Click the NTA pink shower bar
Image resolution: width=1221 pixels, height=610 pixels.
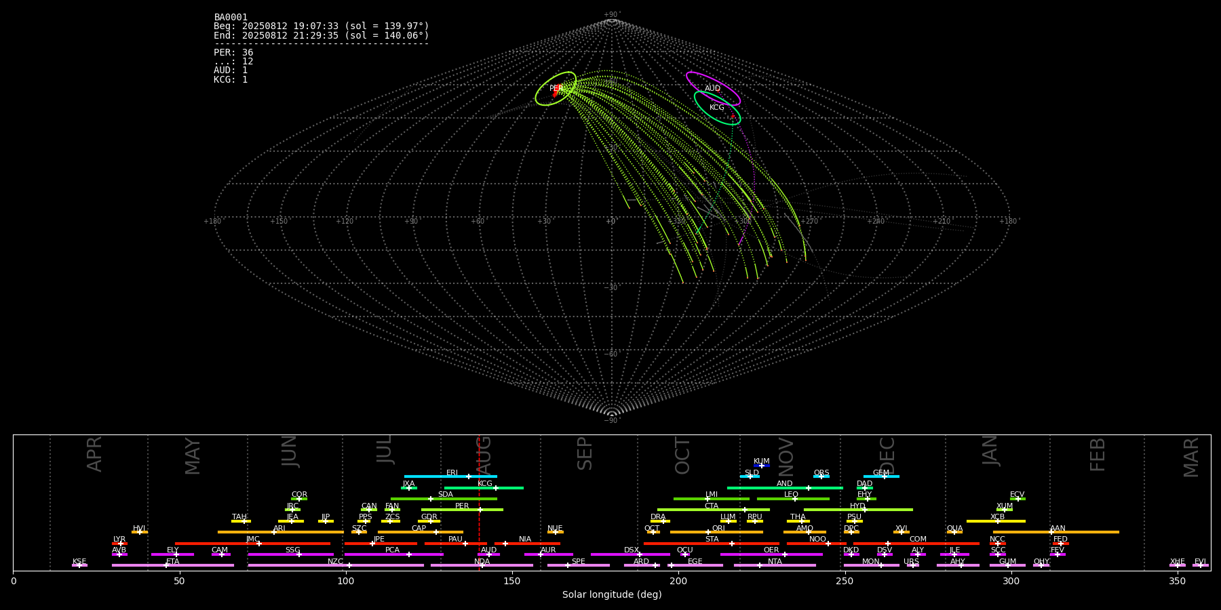[775, 565]
